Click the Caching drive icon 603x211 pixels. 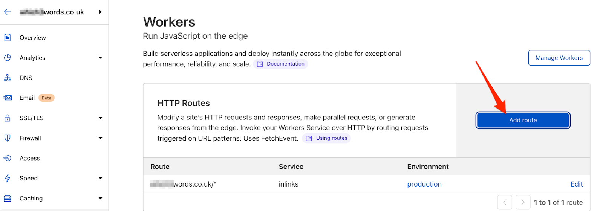[7, 198]
